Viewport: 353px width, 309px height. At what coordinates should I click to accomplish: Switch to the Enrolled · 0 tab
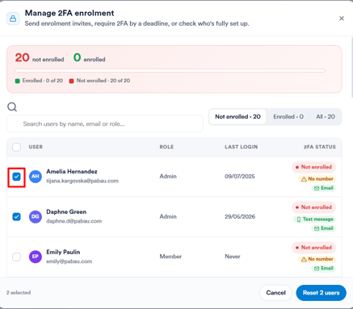click(288, 117)
